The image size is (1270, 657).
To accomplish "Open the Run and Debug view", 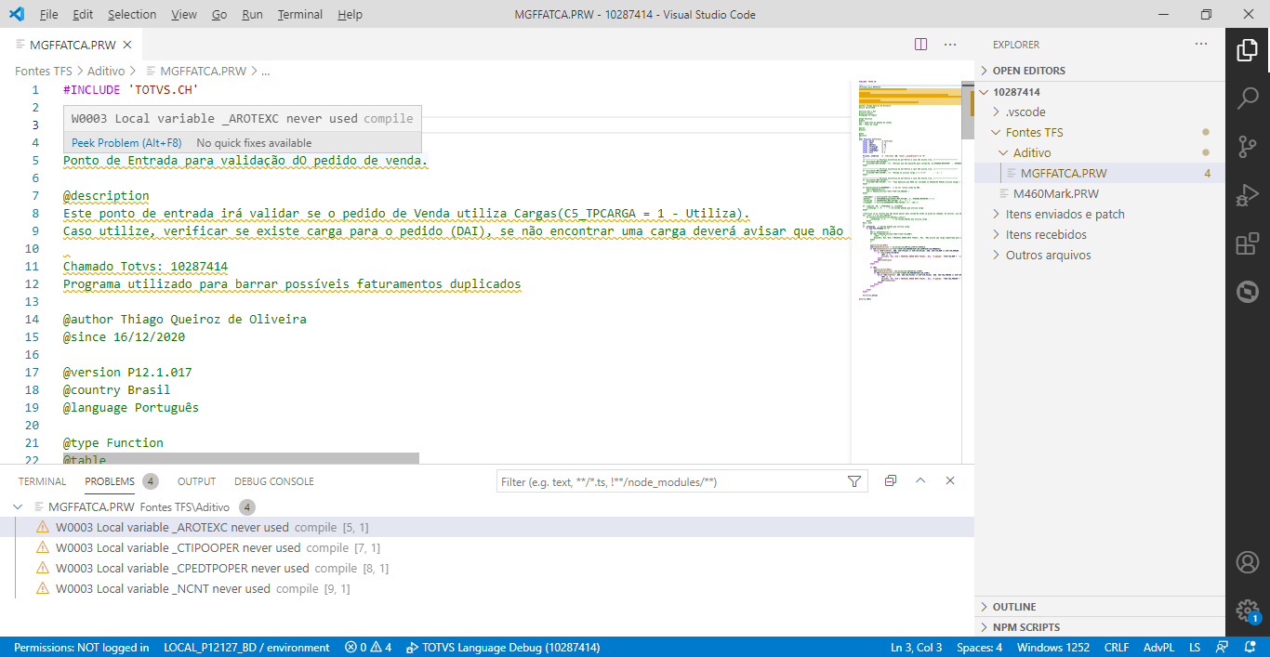I will pyautogui.click(x=1247, y=195).
